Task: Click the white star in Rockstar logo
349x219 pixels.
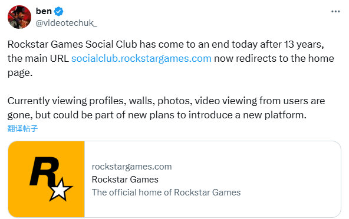Action: click(x=60, y=190)
